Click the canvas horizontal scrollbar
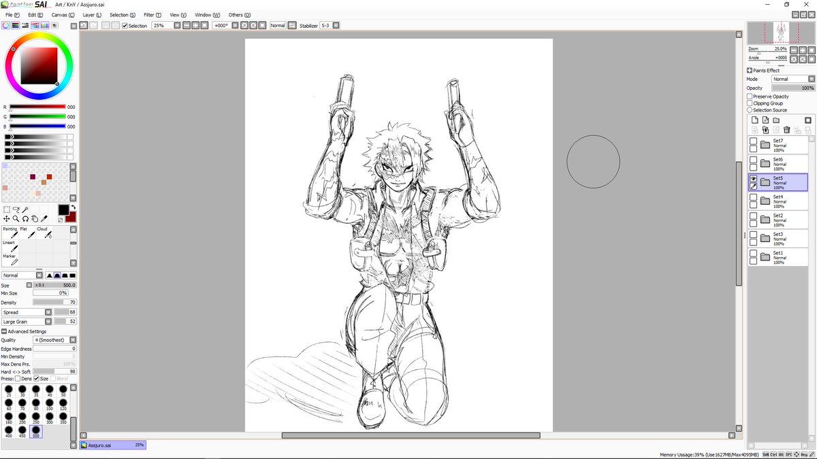 (x=411, y=435)
